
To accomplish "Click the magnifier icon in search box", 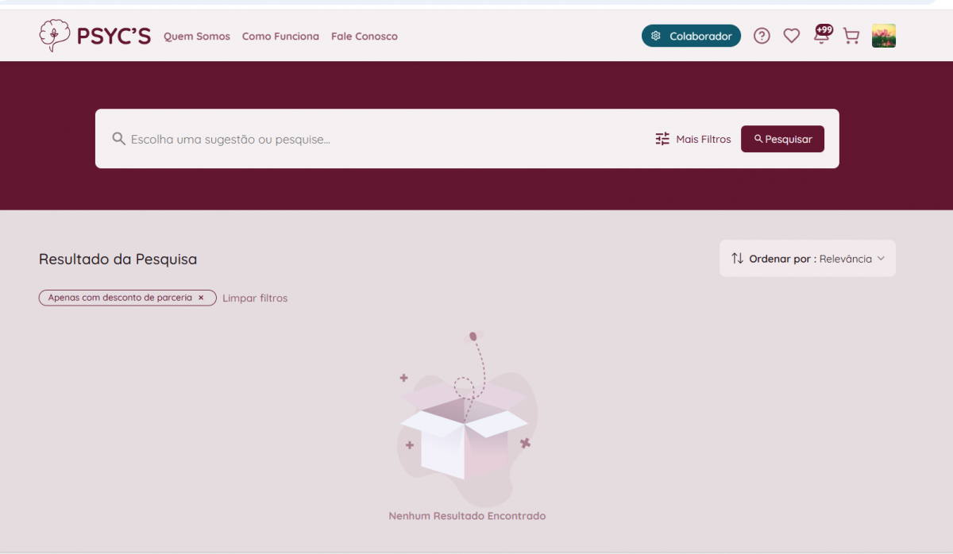I will pyautogui.click(x=119, y=139).
